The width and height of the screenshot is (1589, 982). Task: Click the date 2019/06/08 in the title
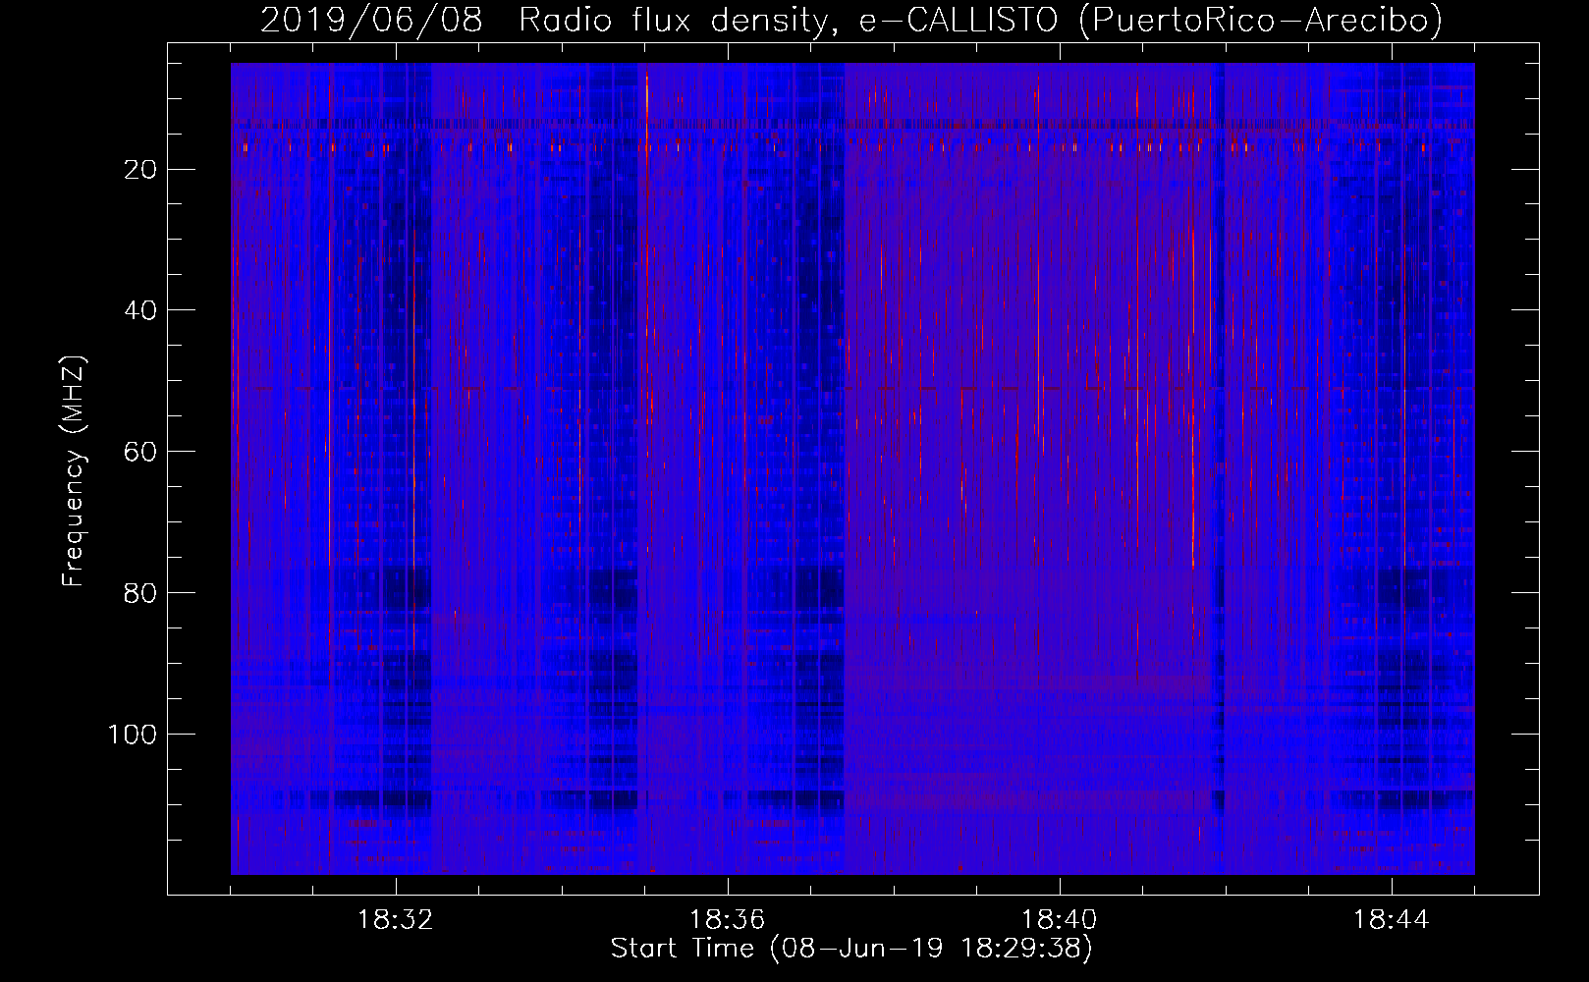[372, 20]
